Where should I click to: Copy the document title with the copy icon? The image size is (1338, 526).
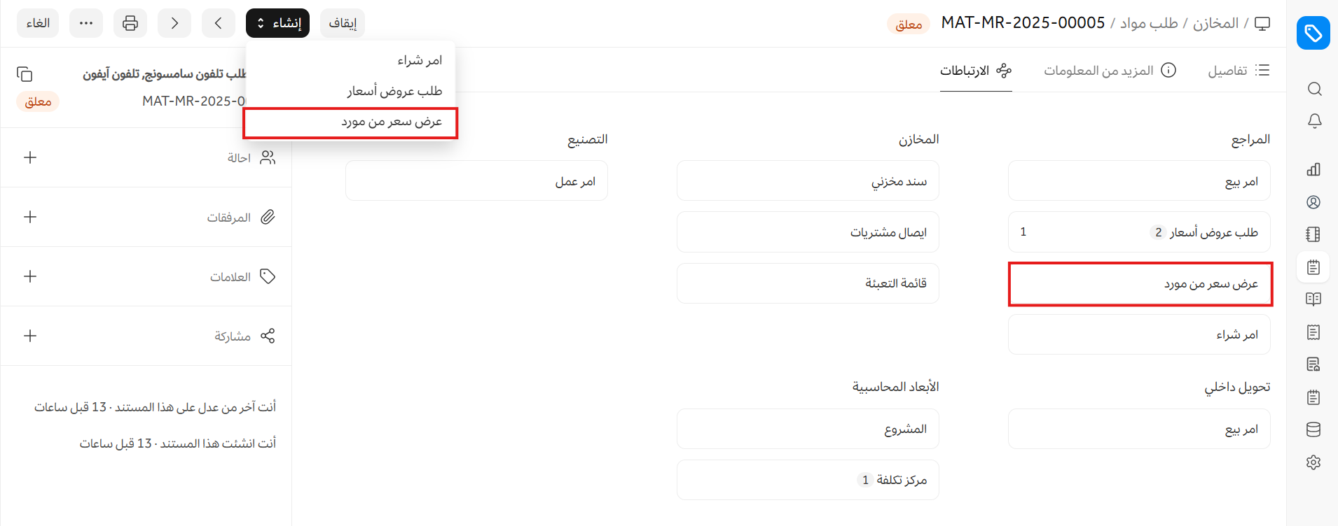[25, 74]
